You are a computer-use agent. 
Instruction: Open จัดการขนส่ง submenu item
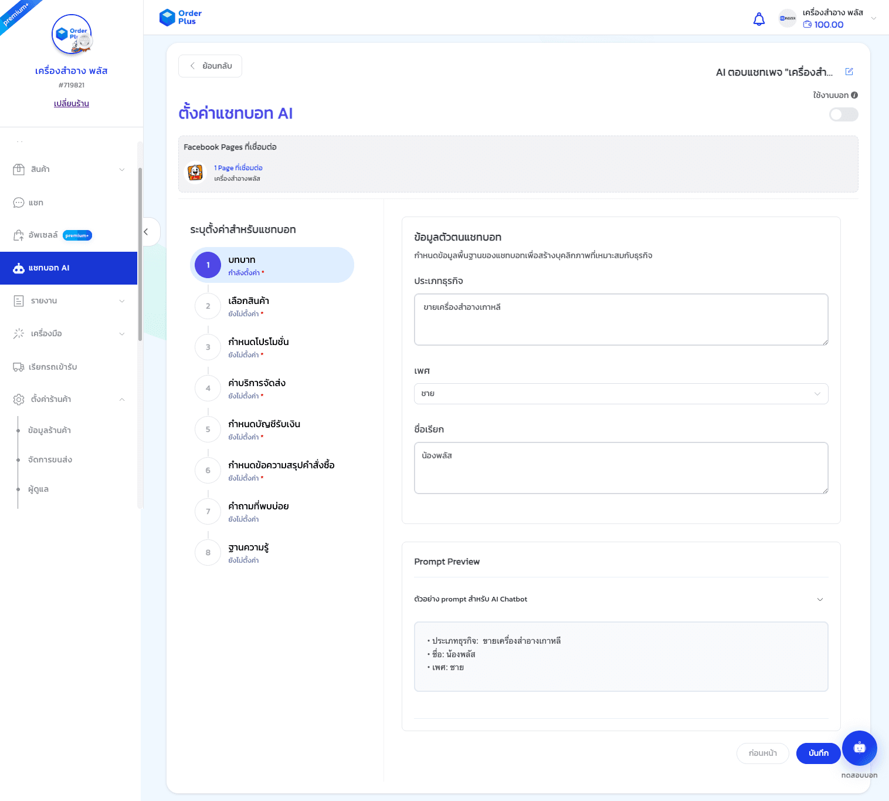click(49, 459)
